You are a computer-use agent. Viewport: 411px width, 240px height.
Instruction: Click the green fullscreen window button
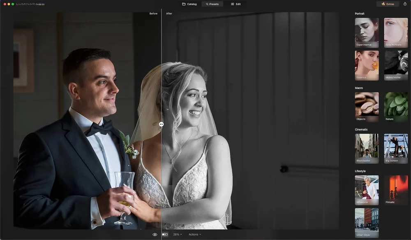point(13,4)
